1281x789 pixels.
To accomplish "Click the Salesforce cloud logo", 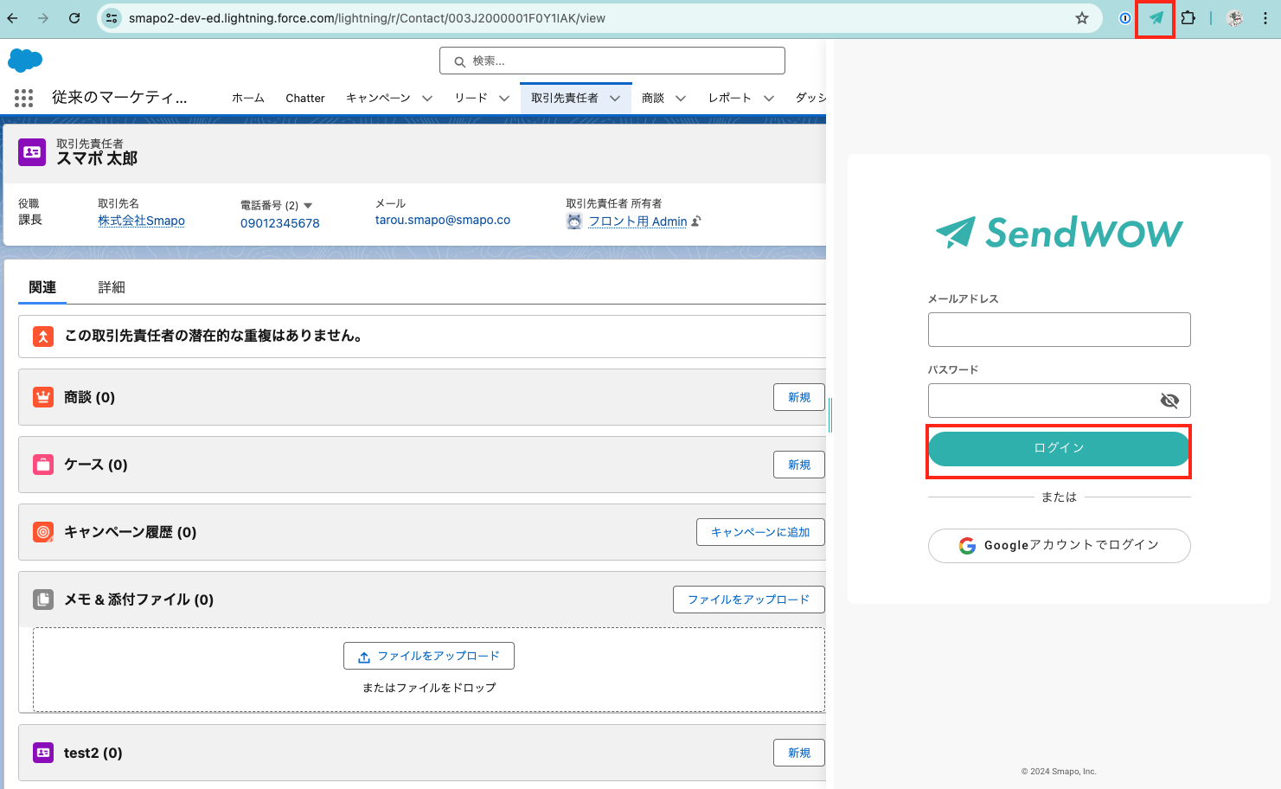I will point(25,61).
